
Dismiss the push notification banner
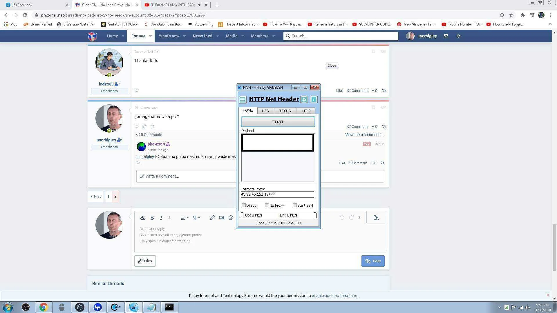(547, 295)
